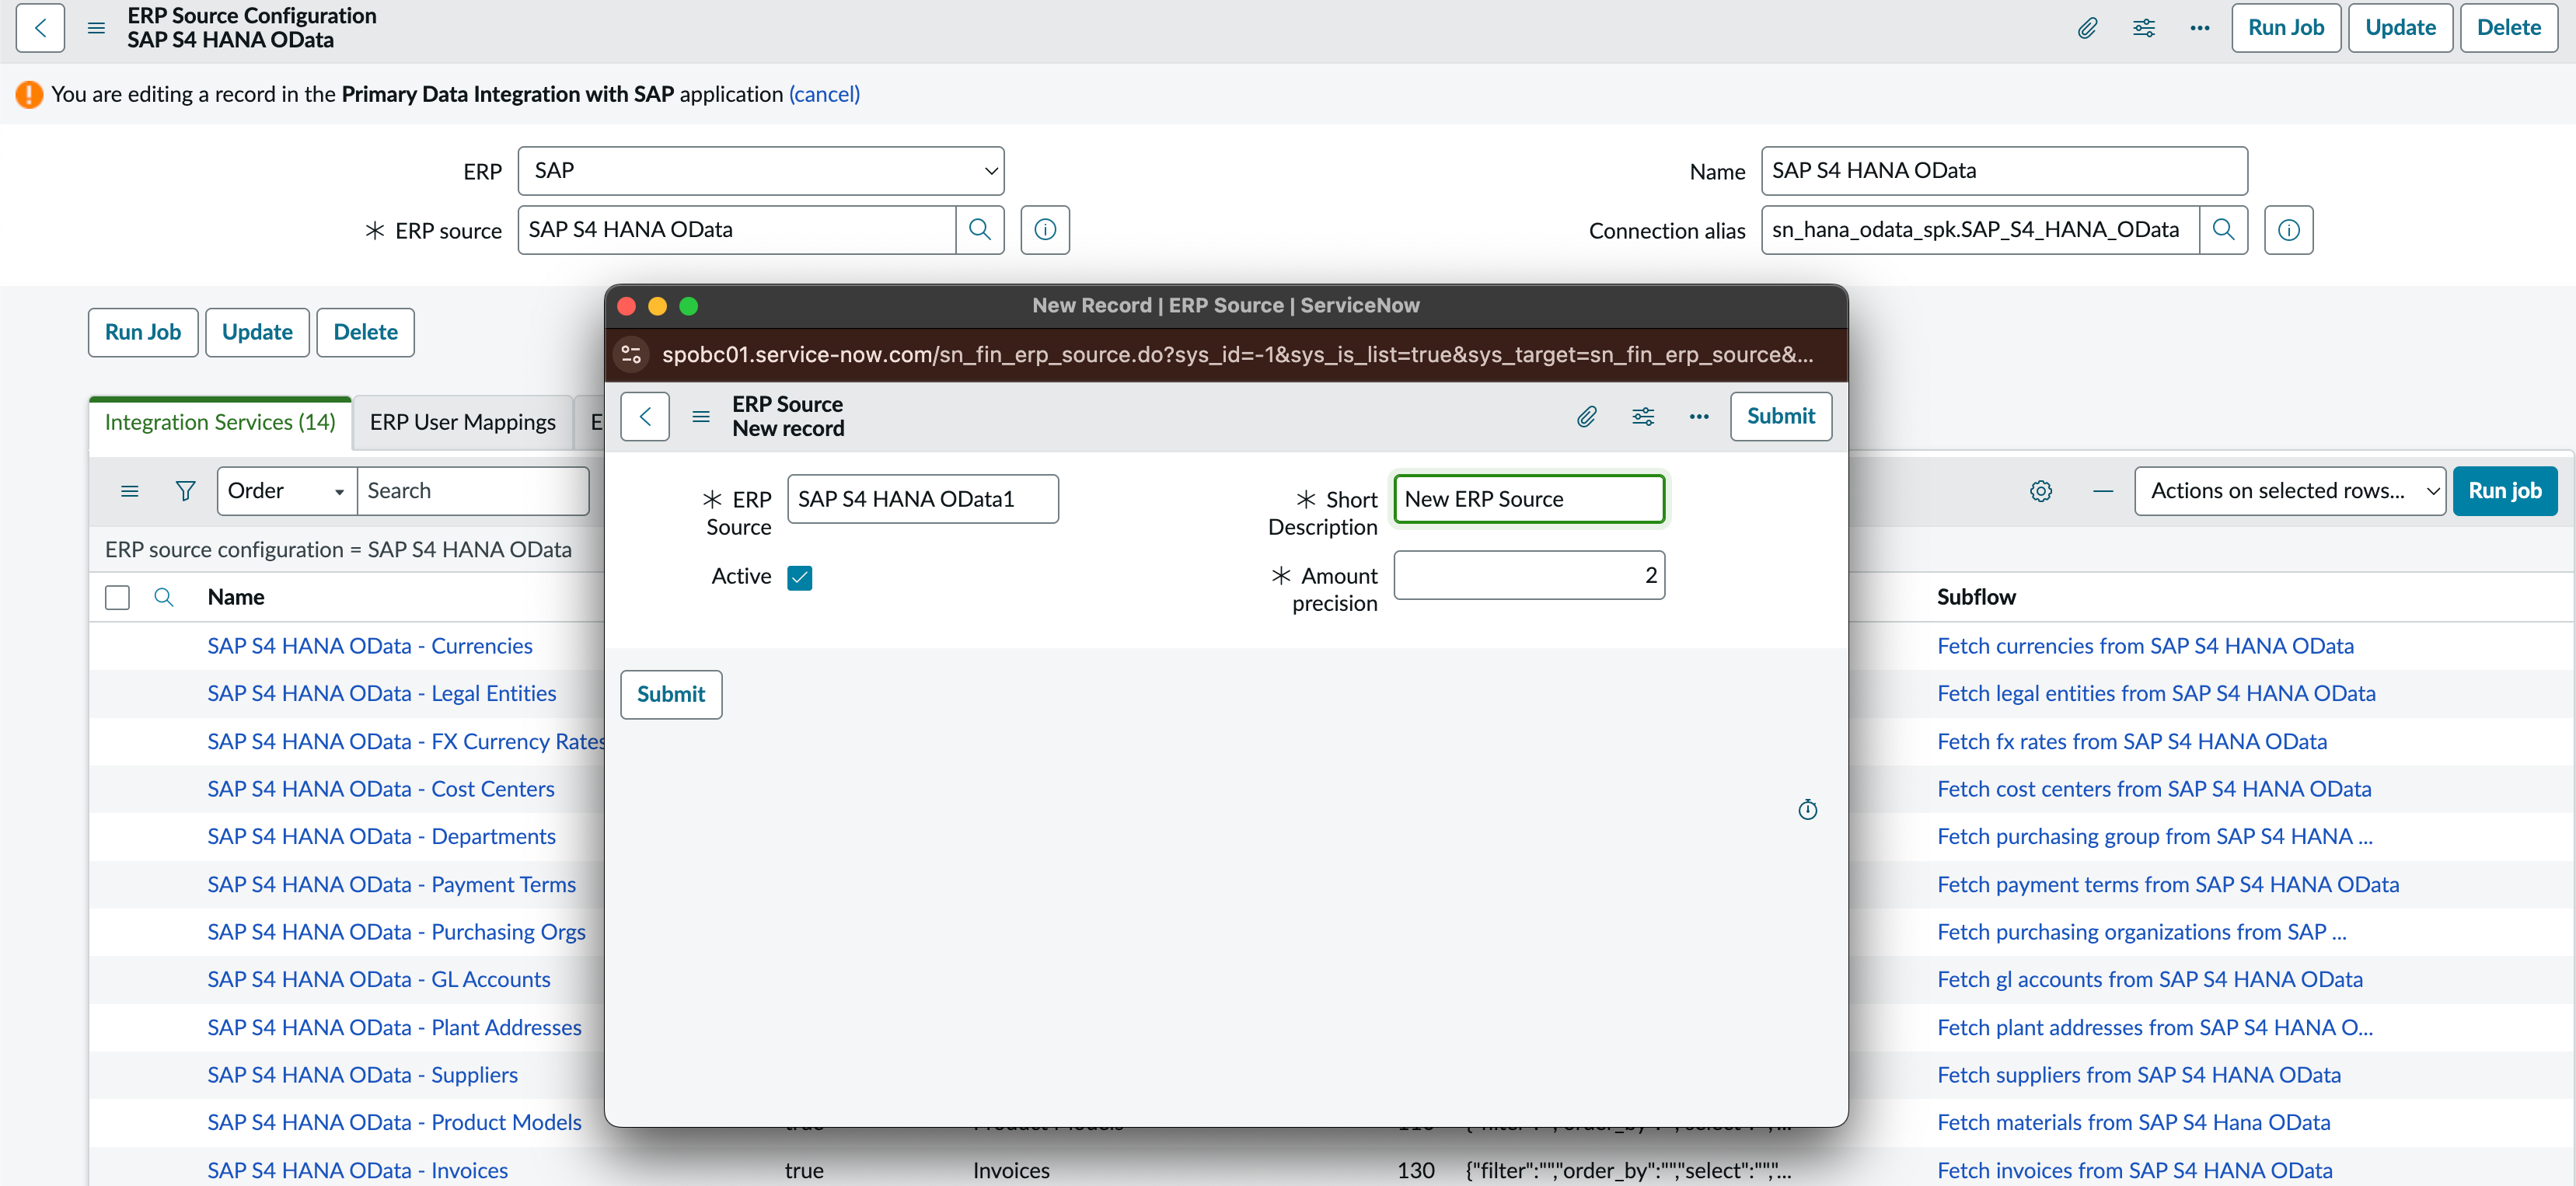Open Fetch gl accounts subflow link

click(2150, 979)
